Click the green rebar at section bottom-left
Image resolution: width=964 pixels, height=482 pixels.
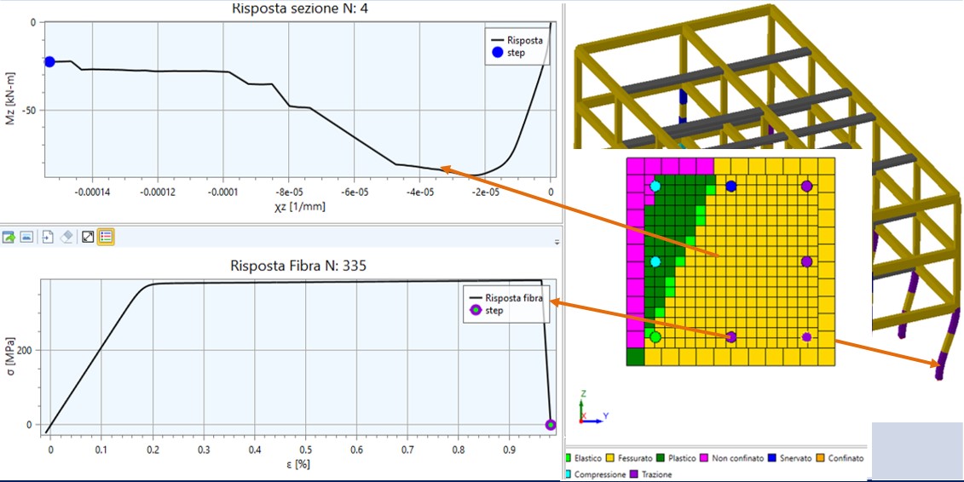click(655, 337)
